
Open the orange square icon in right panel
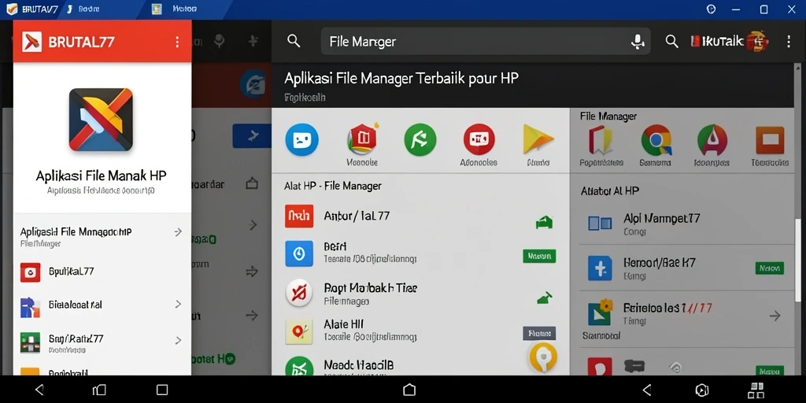click(x=770, y=140)
